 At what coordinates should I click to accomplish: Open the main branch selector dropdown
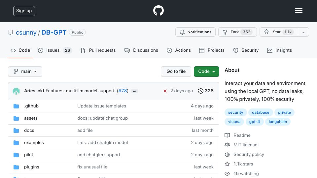coord(25,72)
